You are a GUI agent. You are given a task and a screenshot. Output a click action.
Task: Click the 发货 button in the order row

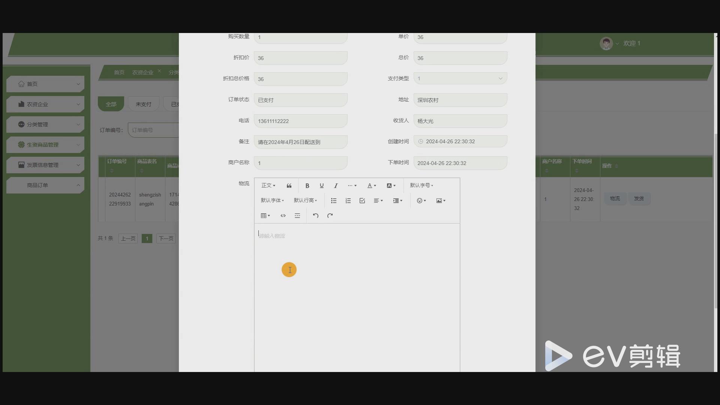(639, 199)
